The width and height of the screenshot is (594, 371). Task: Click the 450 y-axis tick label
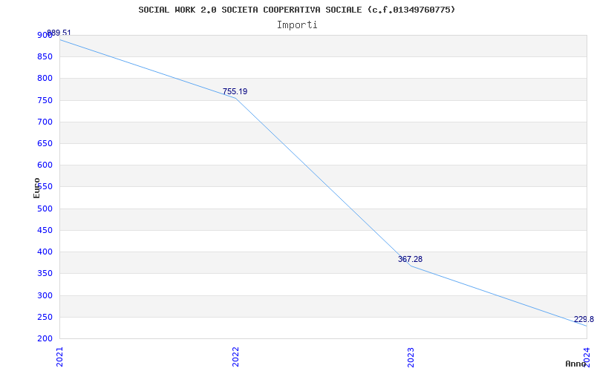(45, 230)
